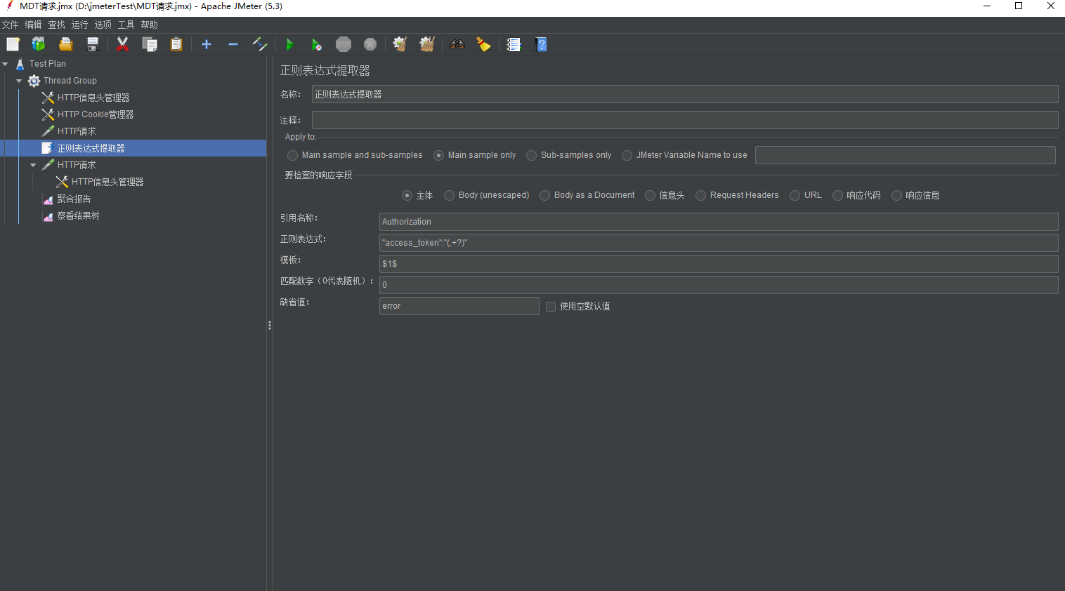The width and height of the screenshot is (1065, 591).
Task: Click the Reset search icon
Action: pos(484,44)
